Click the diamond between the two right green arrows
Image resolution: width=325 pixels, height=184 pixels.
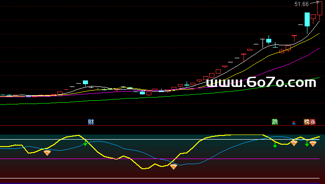tap(294, 143)
